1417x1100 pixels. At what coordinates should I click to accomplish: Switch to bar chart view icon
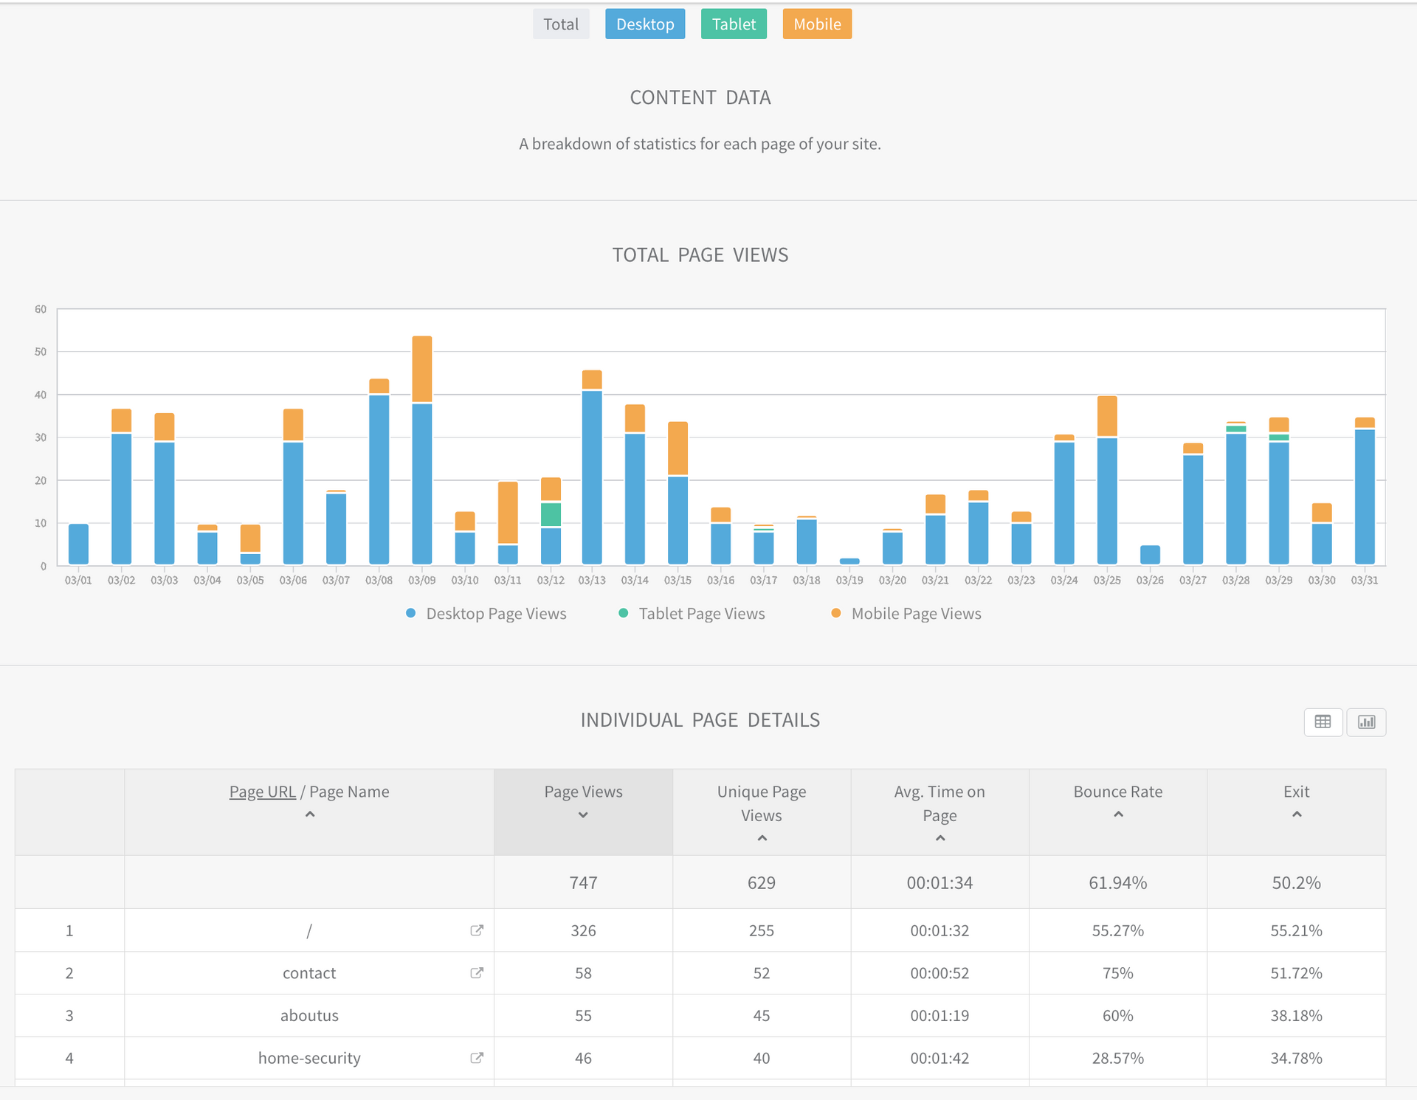click(1366, 722)
